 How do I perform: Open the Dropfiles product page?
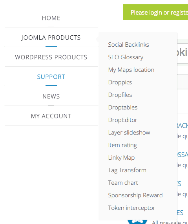tap(120, 95)
